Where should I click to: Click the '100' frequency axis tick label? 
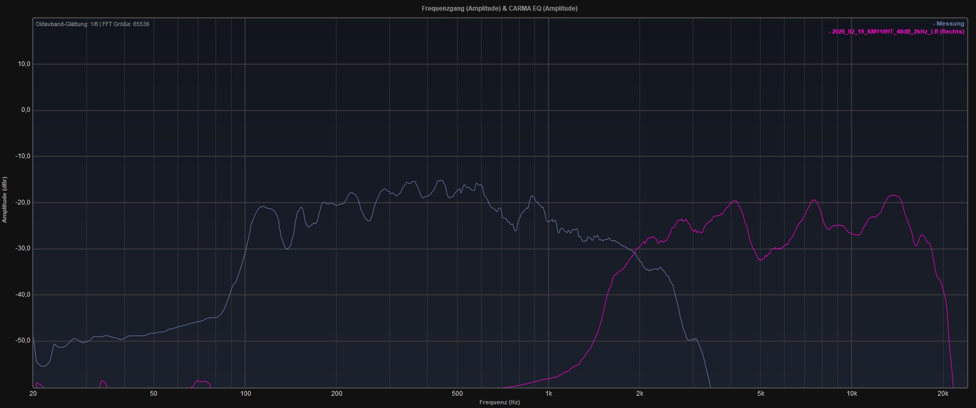click(245, 394)
